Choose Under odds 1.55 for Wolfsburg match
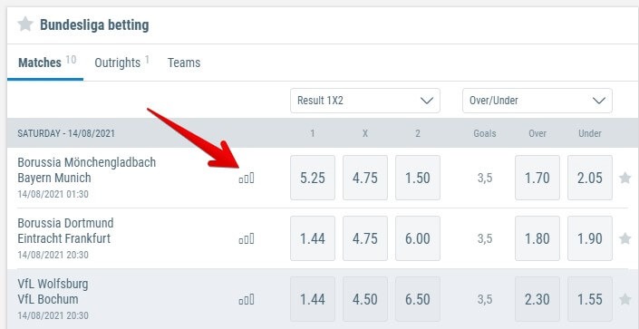The width and height of the screenshot is (639, 329). (x=590, y=299)
